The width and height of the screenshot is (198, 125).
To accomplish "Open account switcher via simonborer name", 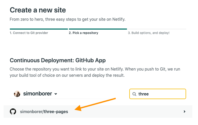I will tap(38, 94).
